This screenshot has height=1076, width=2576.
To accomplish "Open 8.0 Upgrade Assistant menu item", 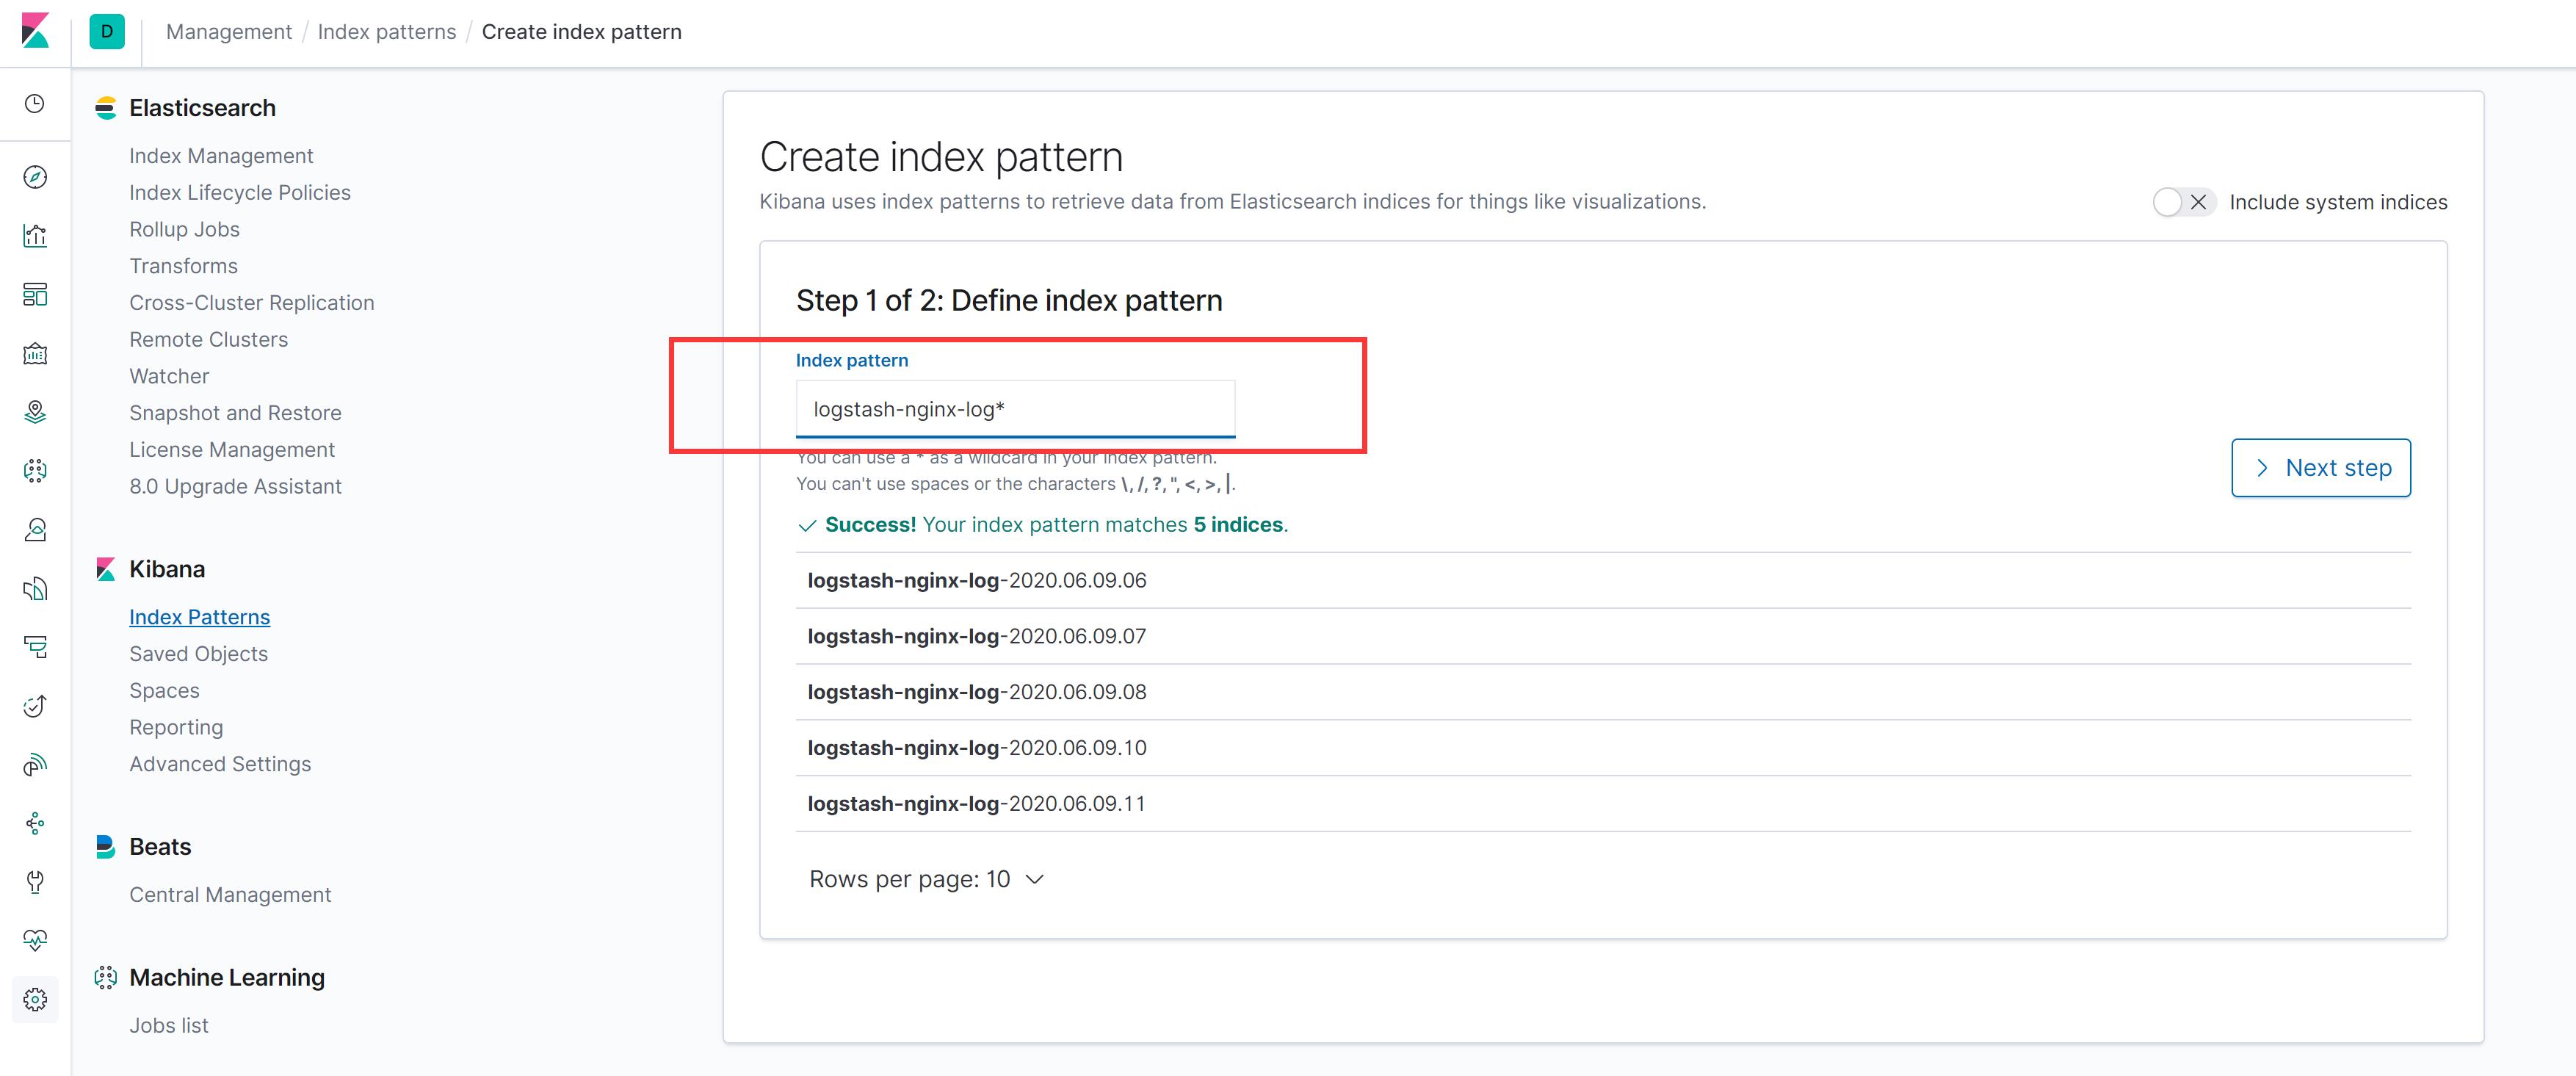I will (235, 487).
